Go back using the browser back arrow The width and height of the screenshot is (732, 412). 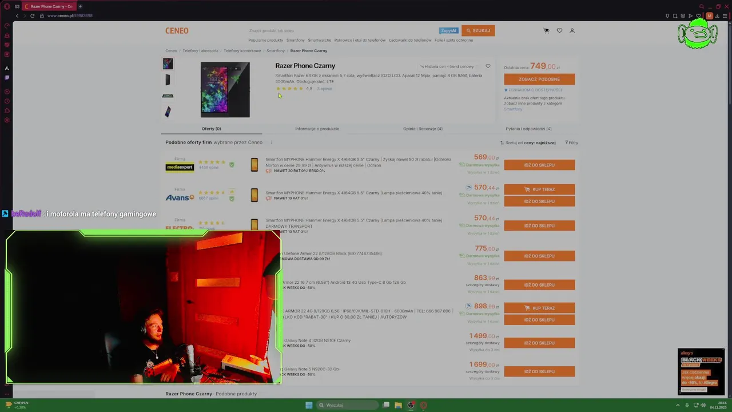(x=17, y=15)
